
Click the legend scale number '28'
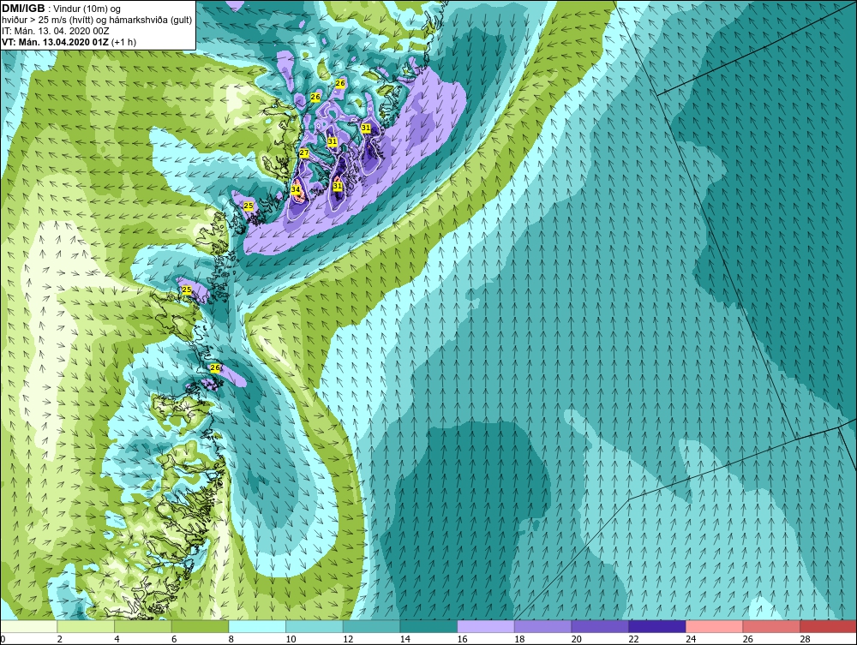(x=805, y=639)
